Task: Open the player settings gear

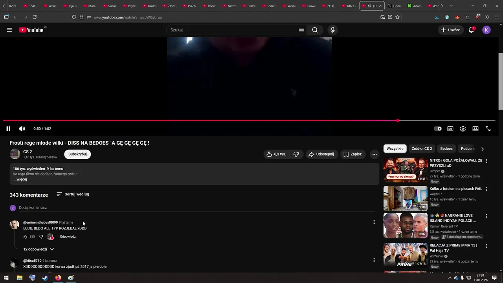Action: (x=463, y=129)
